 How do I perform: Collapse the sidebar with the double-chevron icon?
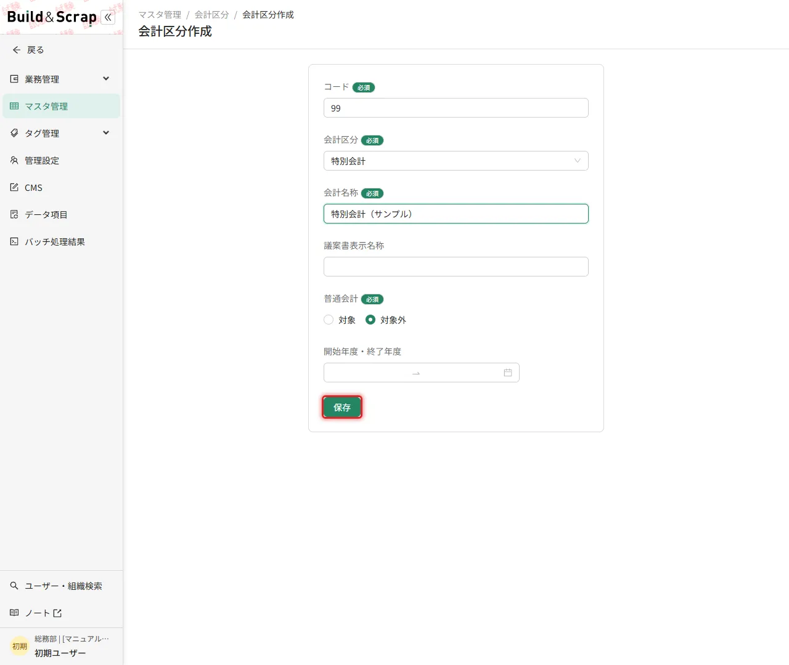[108, 17]
